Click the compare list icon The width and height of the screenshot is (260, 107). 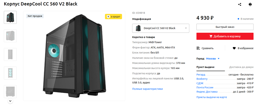[198, 48]
